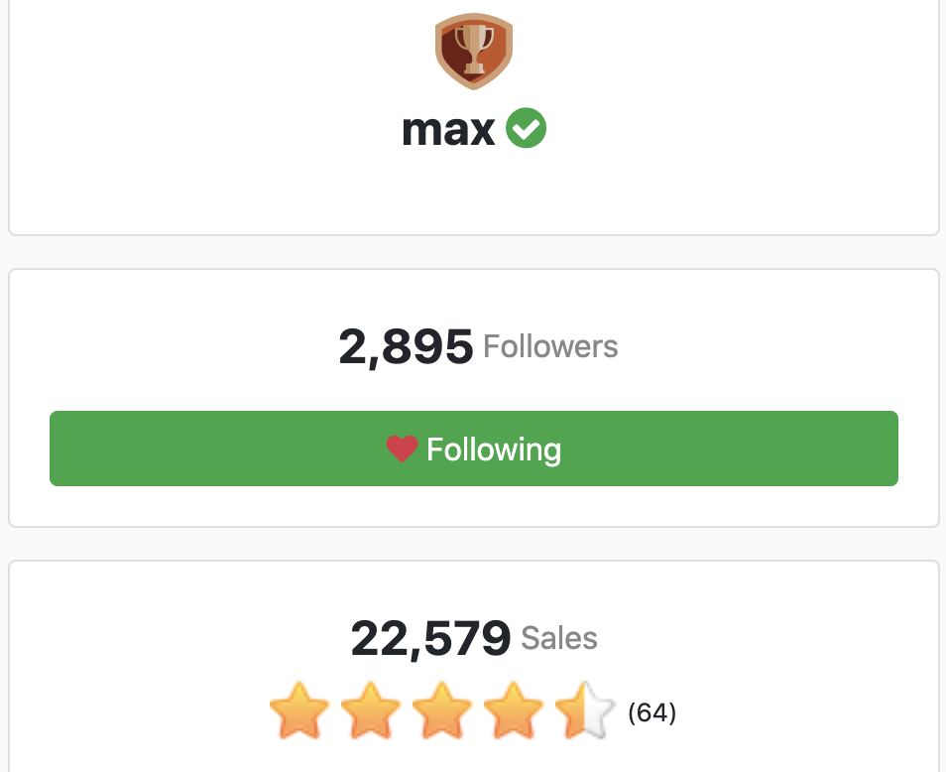Click the first rating star
Screen dimensions: 946x772
click(x=299, y=710)
